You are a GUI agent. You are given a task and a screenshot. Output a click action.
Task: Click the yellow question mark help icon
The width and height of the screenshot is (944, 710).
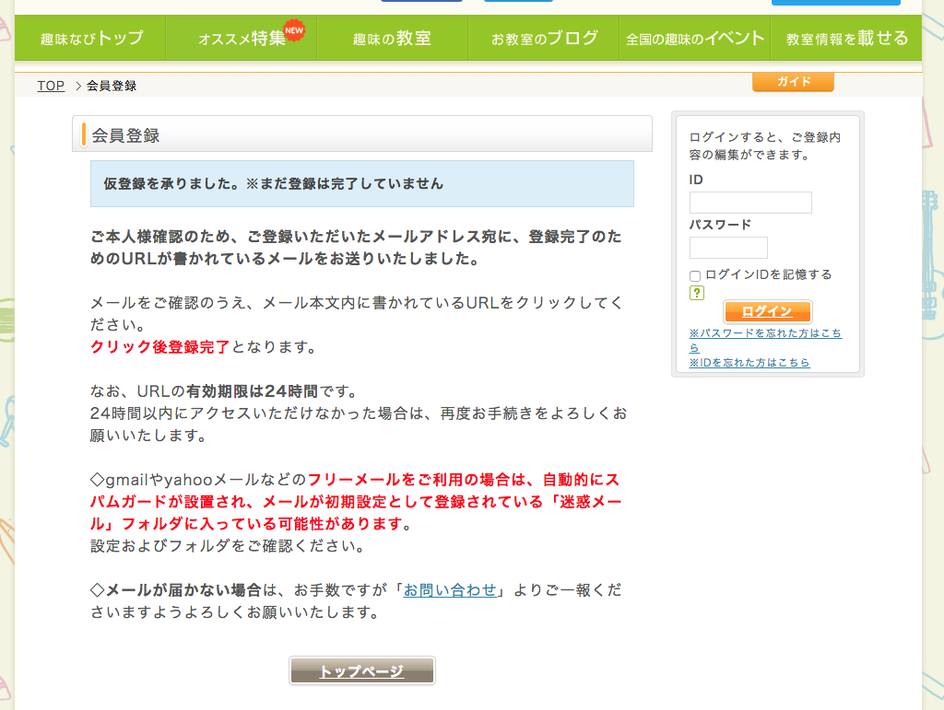coord(697,293)
